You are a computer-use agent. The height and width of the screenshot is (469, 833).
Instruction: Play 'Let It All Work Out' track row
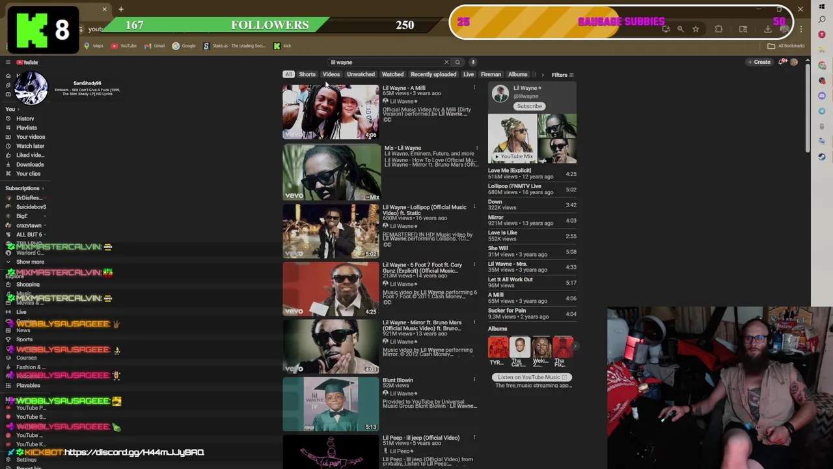pos(532,283)
